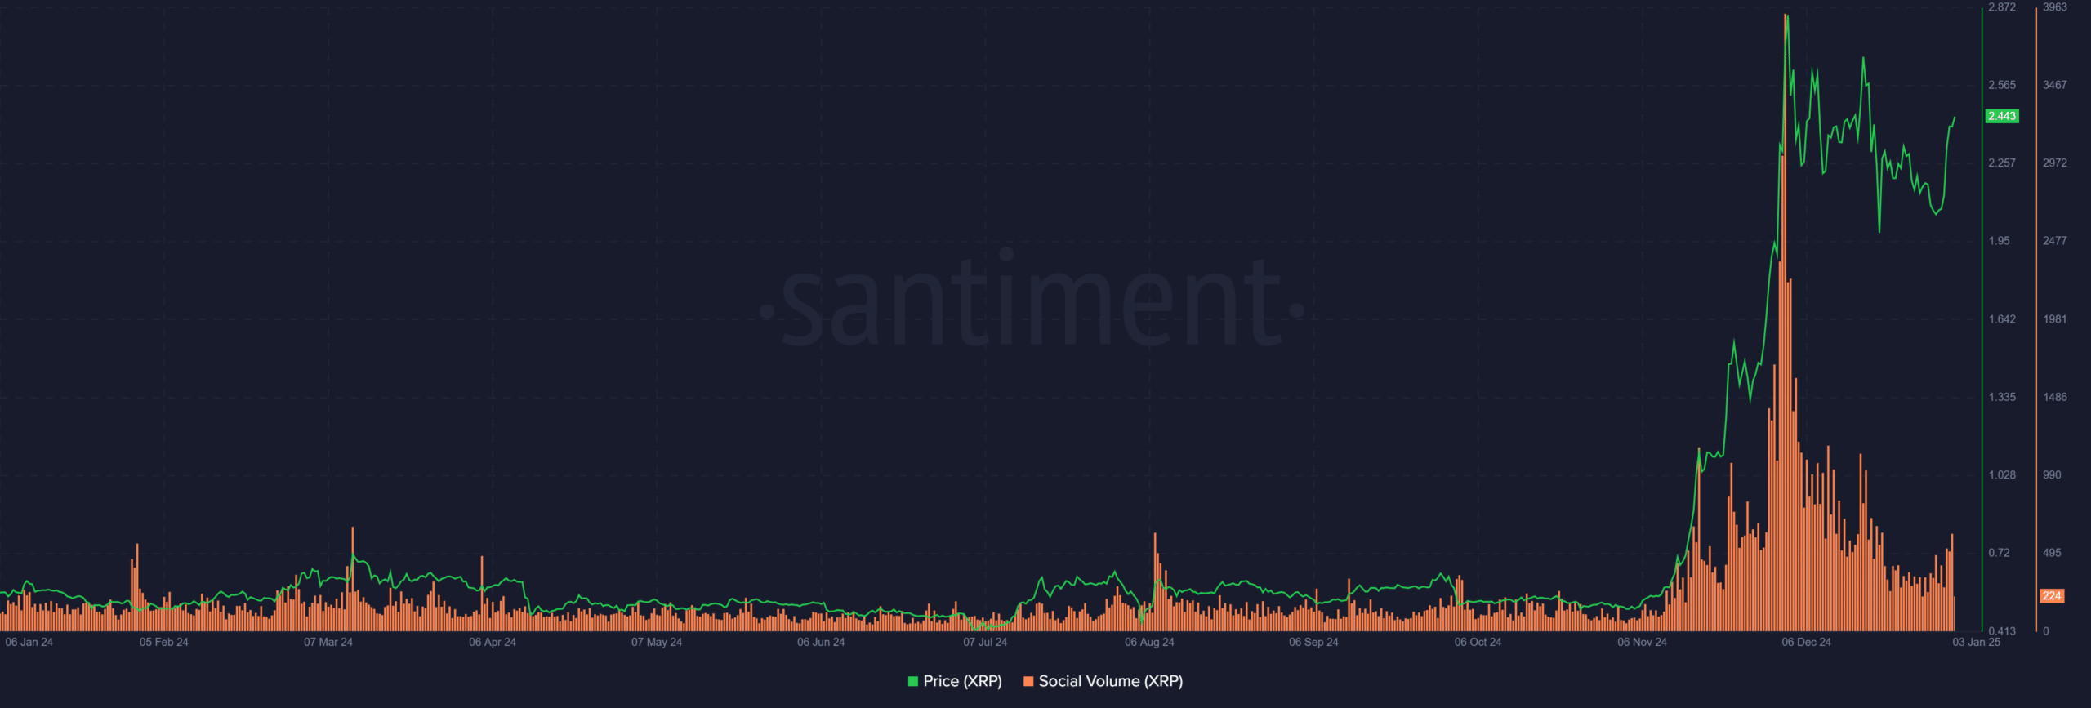Image resolution: width=2091 pixels, height=708 pixels.
Task: Click the 1.028 price axis value
Action: click(2002, 474)
